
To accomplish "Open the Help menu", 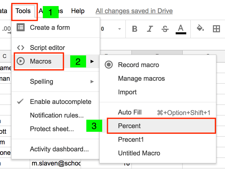I will [78, 11].
